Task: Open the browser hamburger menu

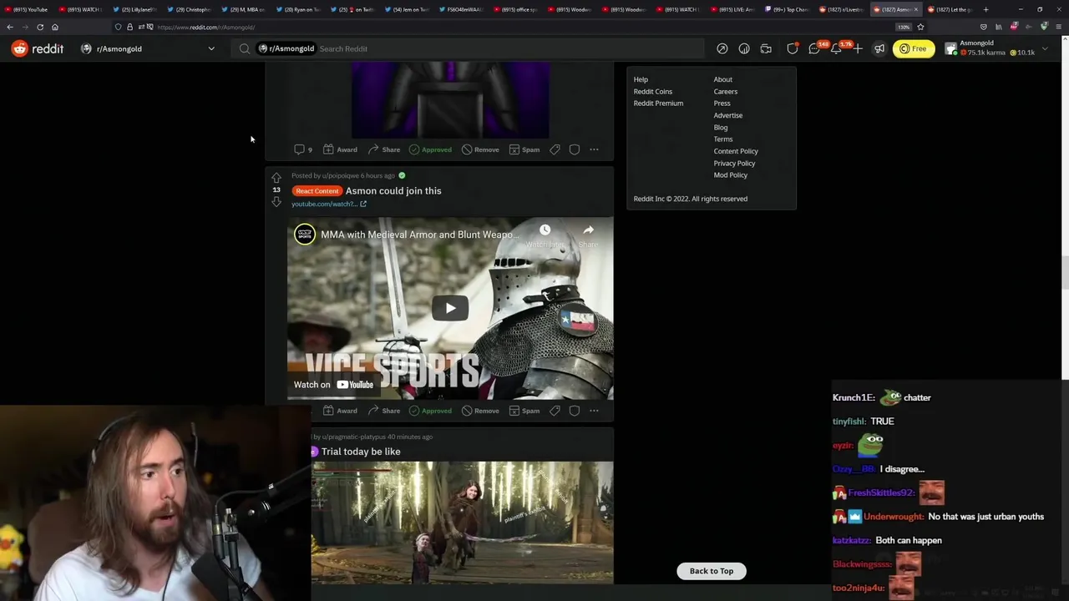Action: [x=1059, y=27]
